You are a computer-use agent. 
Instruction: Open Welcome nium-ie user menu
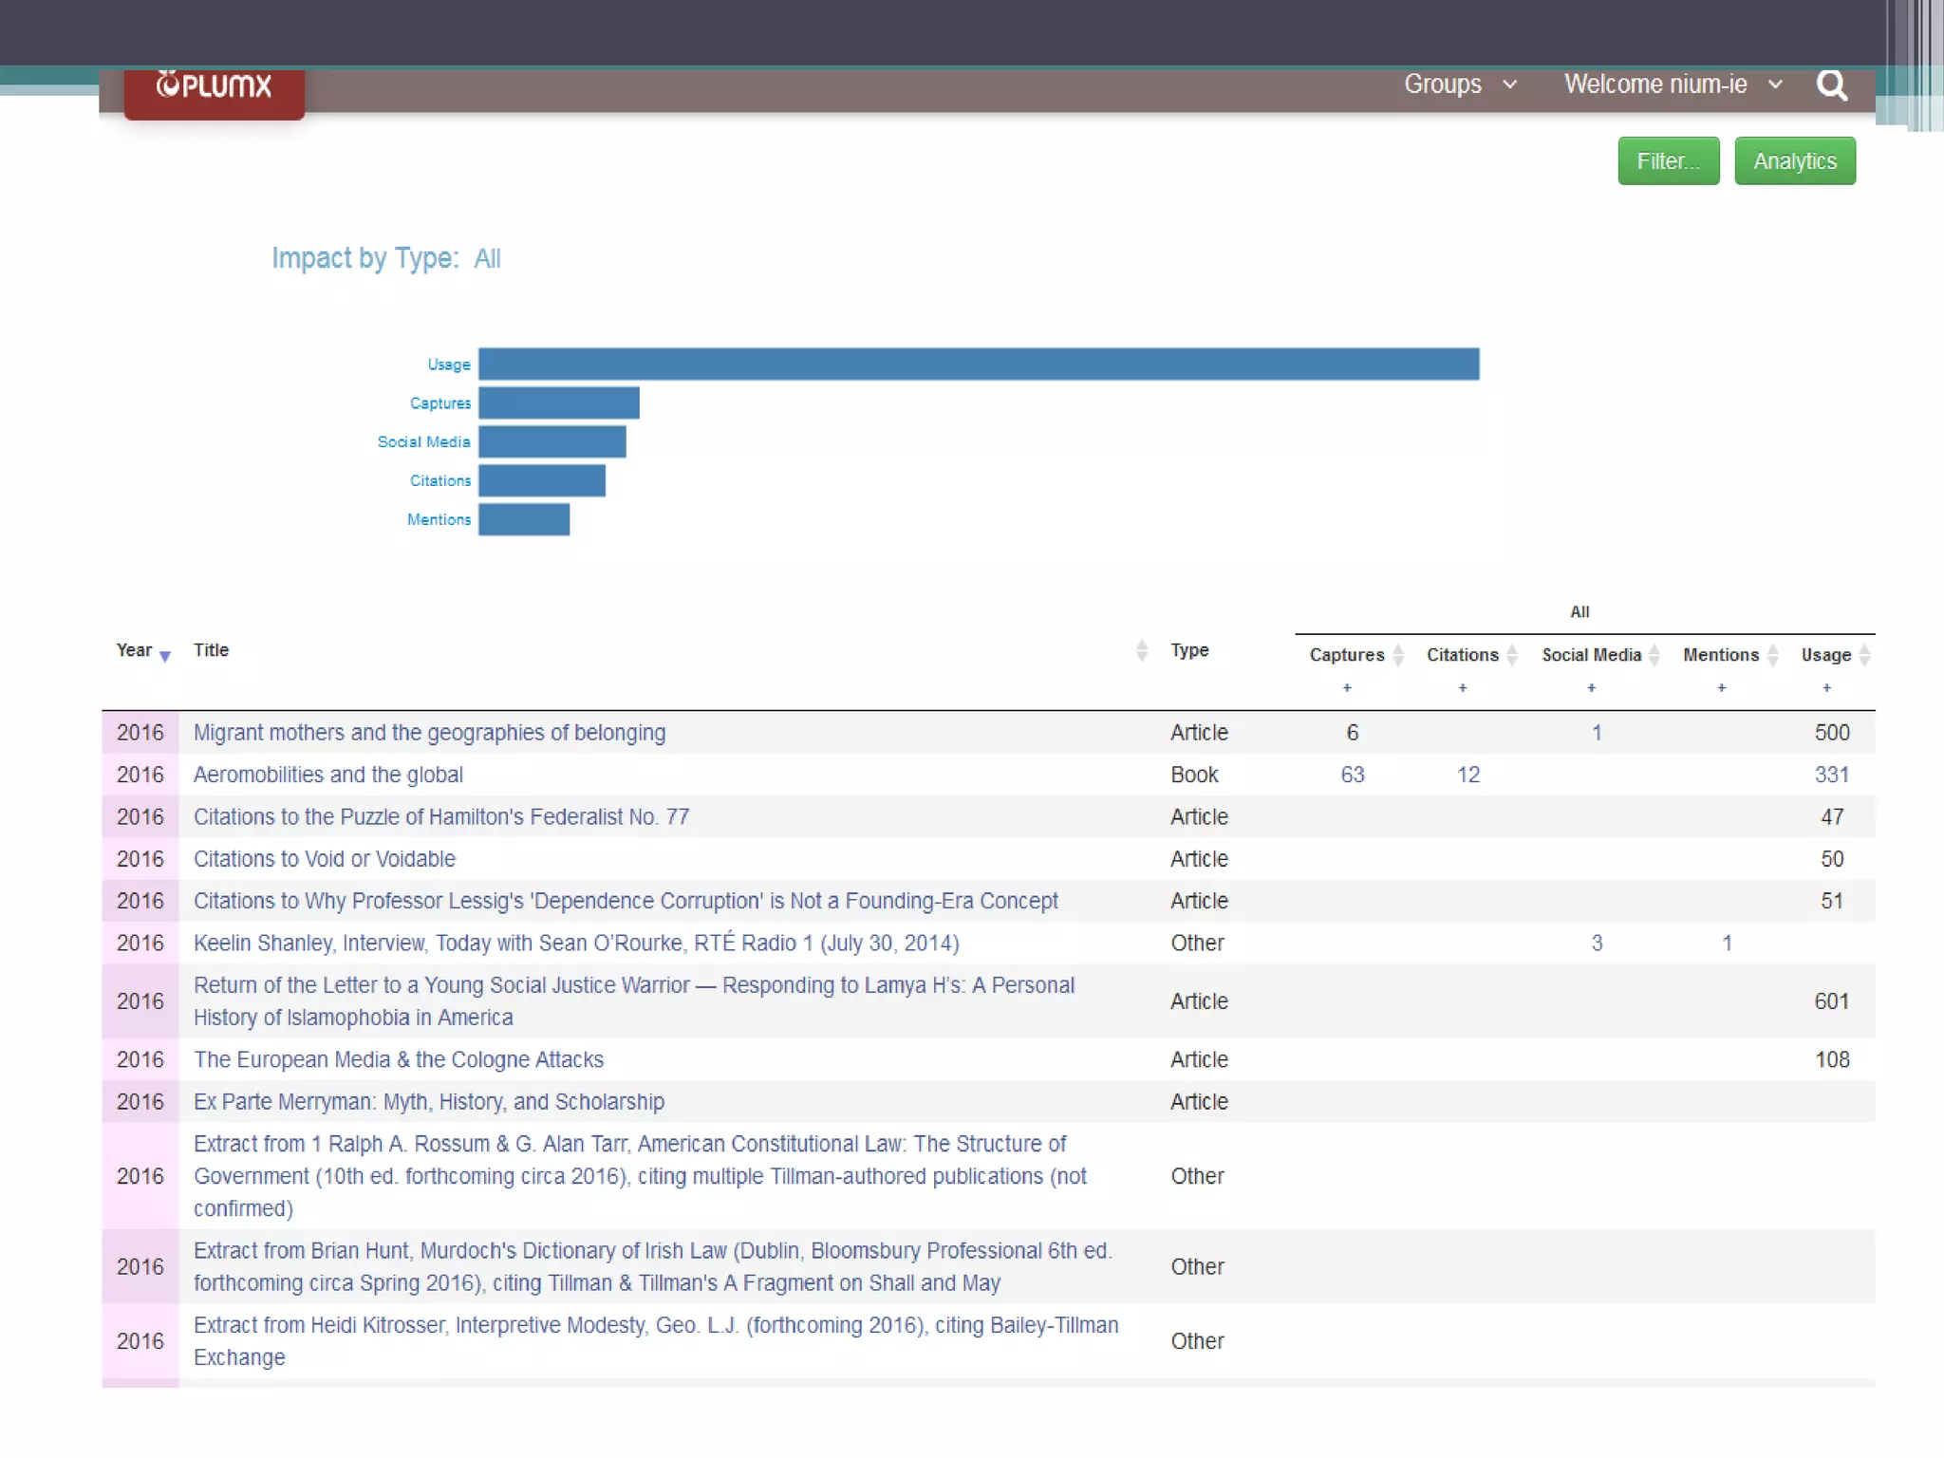[x=1673, y=84]
